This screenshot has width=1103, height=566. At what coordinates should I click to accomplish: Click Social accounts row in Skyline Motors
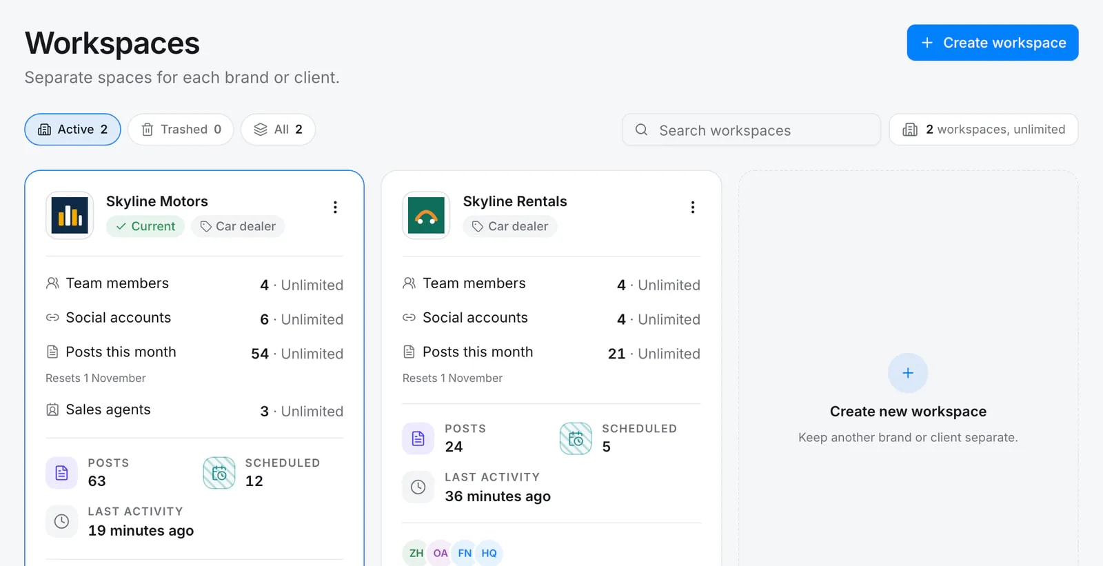point(194,319)
